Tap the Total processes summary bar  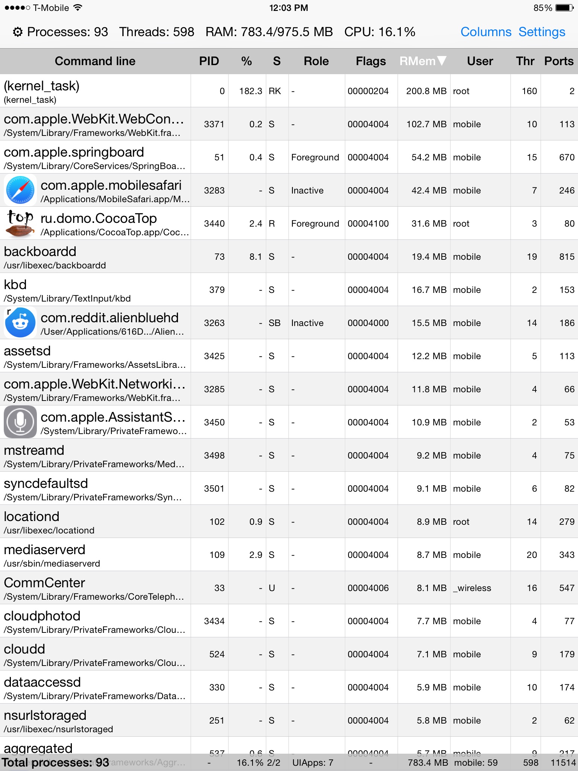[x=289, y=763]
